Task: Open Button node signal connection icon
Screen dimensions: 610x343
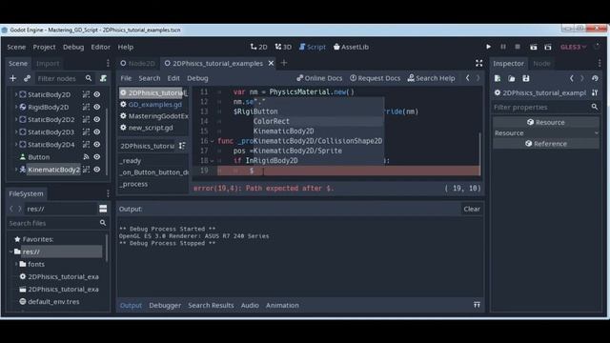Action: [x=86, y=156]
